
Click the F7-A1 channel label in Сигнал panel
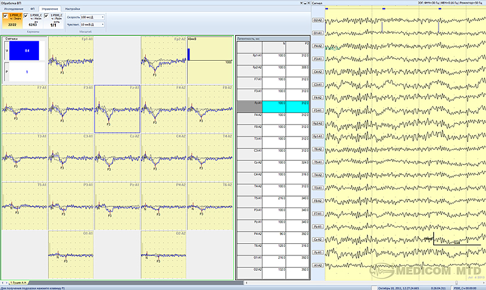point(318,214)
